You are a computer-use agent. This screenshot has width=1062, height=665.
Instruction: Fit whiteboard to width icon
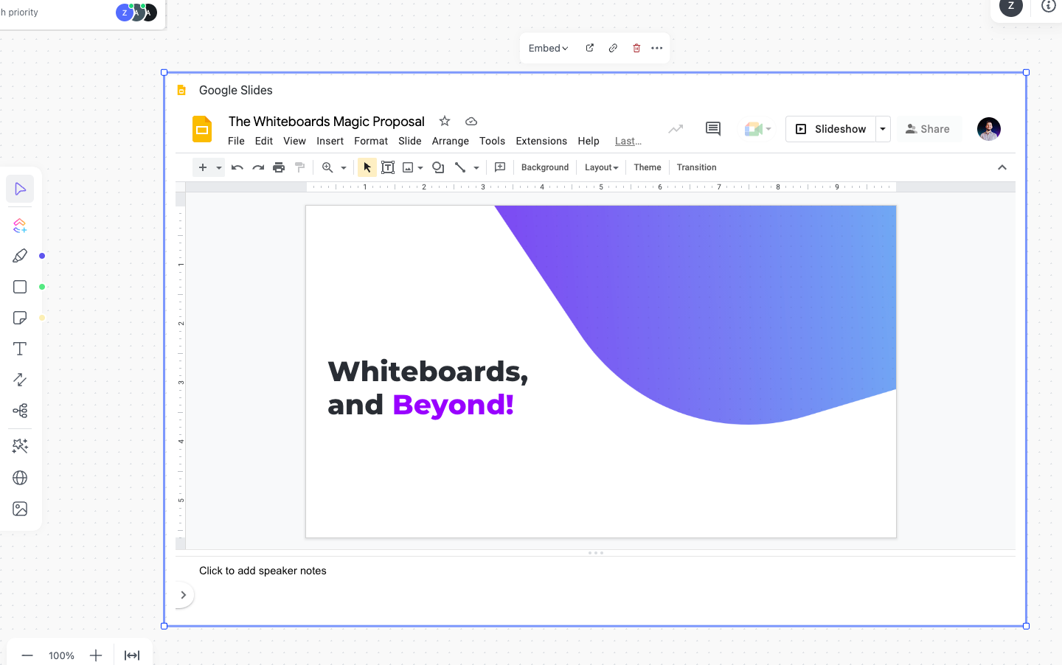tap(132, 655)
